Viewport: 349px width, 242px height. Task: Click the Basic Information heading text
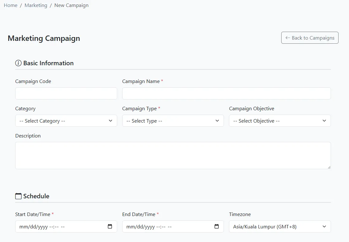pos(48,63)
